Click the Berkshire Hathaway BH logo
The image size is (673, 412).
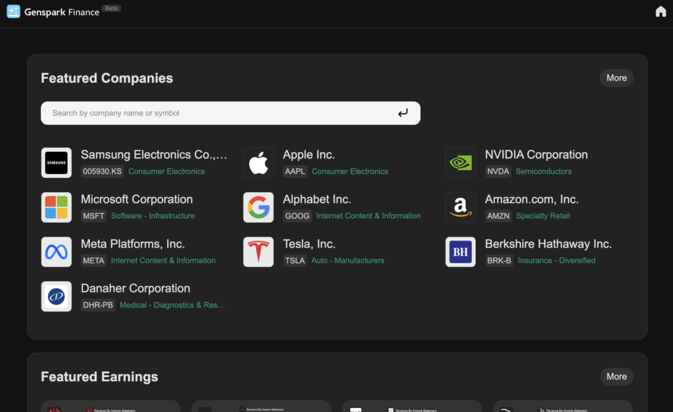(x=460, y=252)
